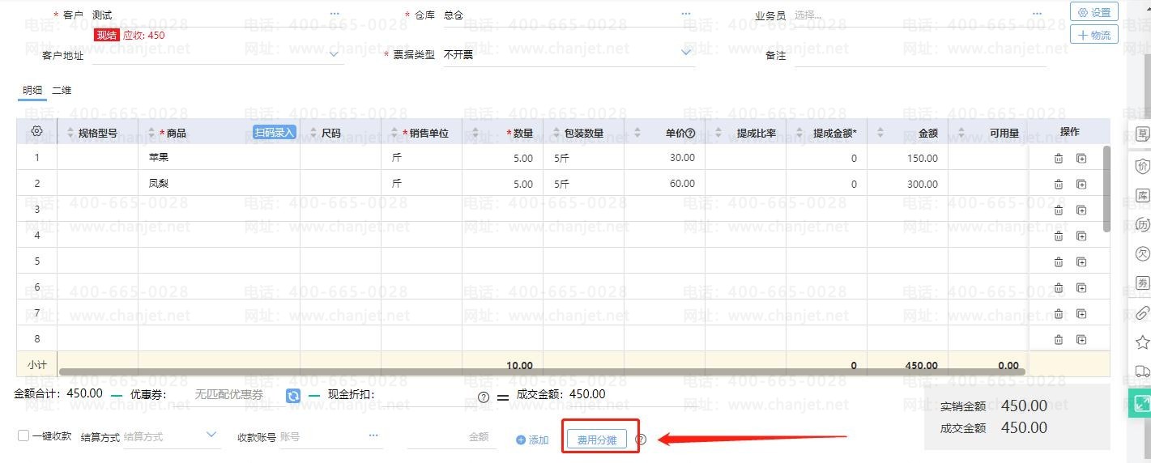Image resolution: width=1151 pixels, height=463 pixels.
Task: Open the 价 price sidebar icon
Action: [x=1143, y=166]
